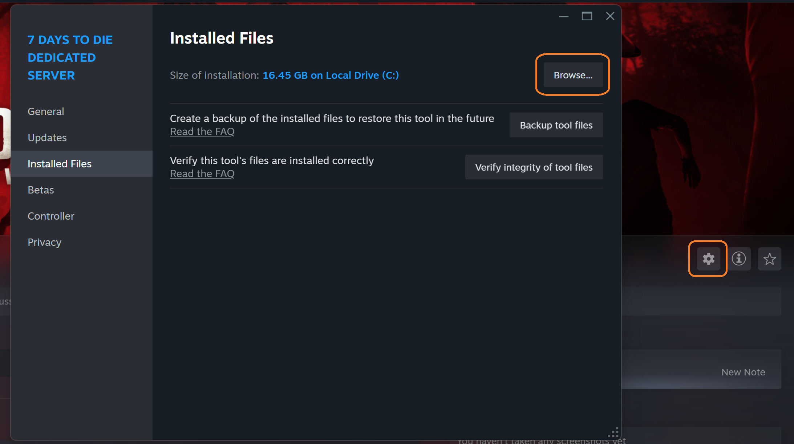The height and width of the screenshot is (444, 794).
Task: Favorite the game using the star icon
Action: 769,258
